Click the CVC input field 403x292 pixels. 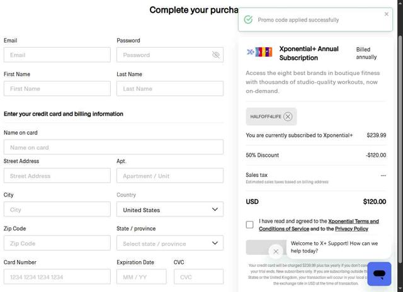(x=198, y=277)
